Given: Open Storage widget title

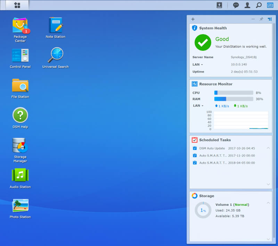Looking at the screenshot, I should coord(206,196).
